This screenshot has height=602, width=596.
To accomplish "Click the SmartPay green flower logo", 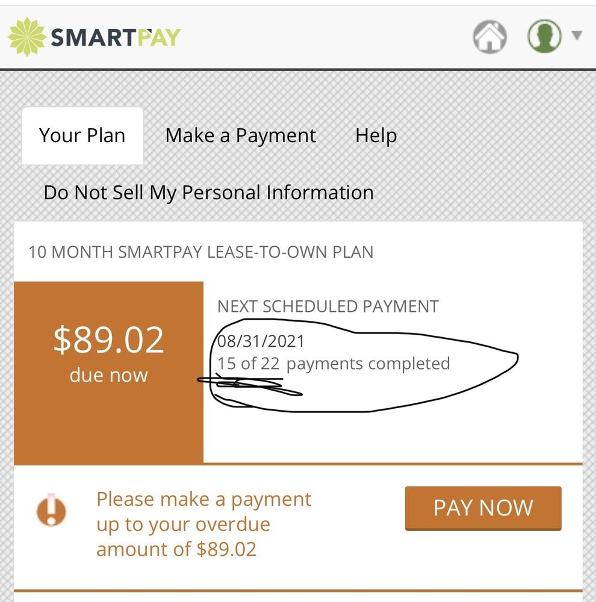I will 26,37.
